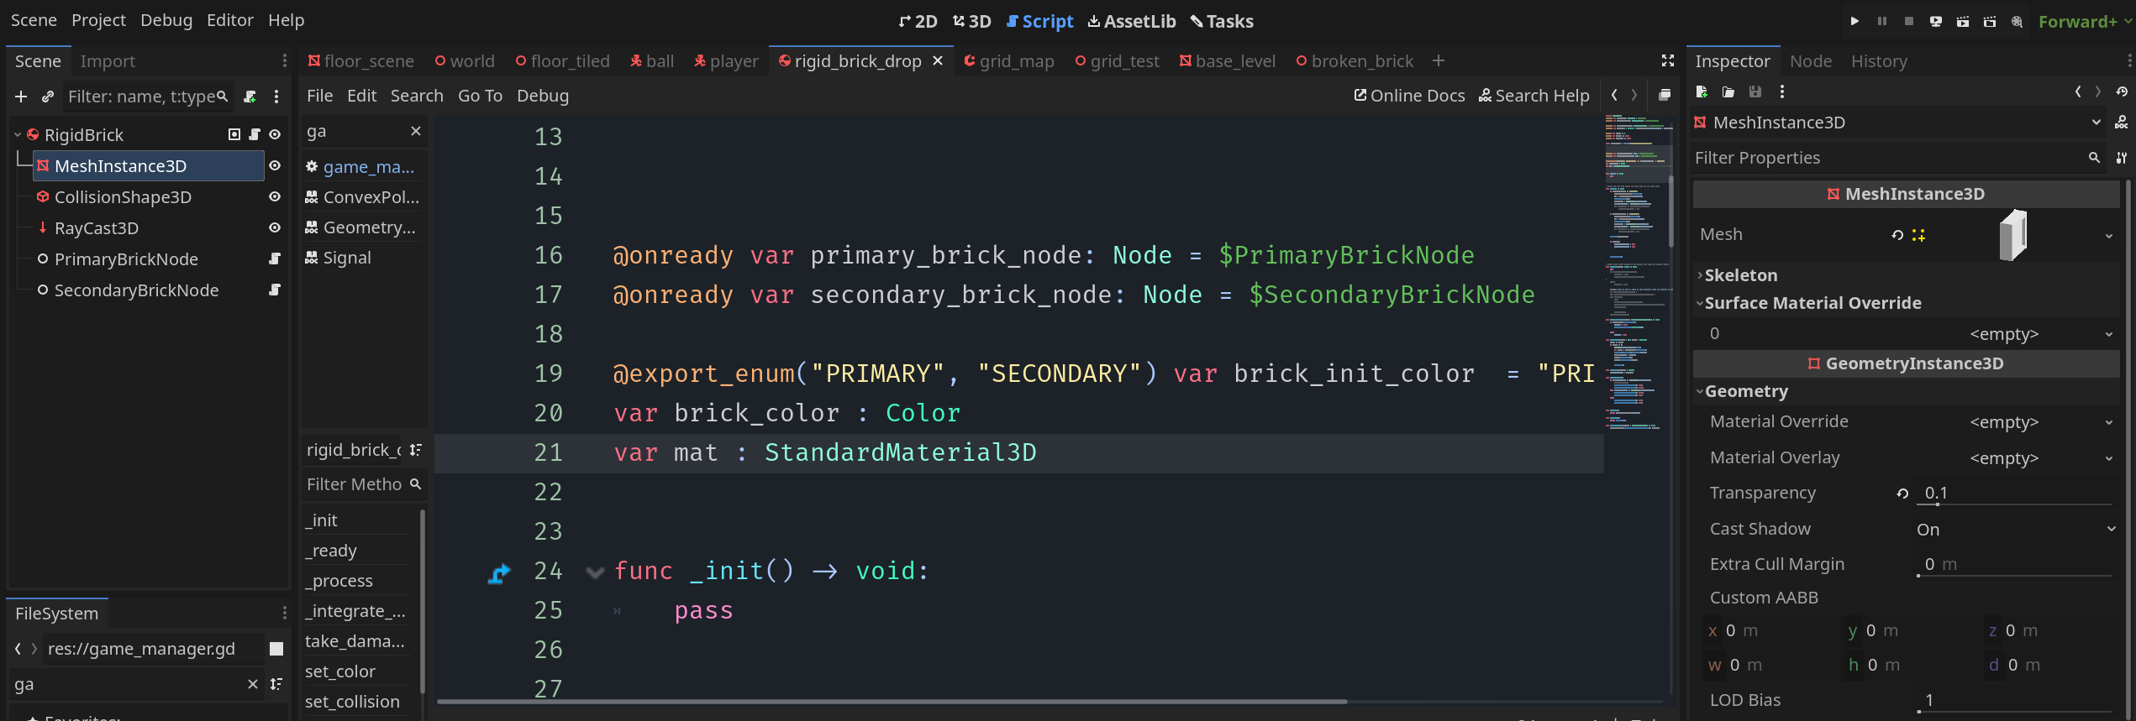Image resolution: width=2136 pixels, height=721 pixels.
Task: Open script attached to PrimaryBrickNode
Action: click(275, 259)
